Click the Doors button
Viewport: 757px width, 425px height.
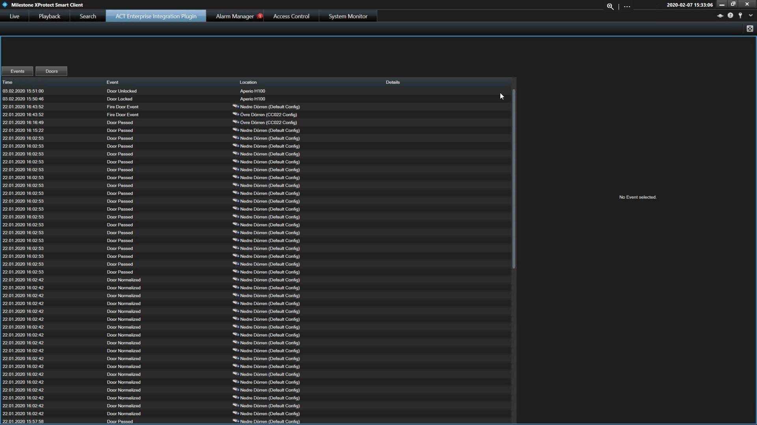pyautogui.click(x=52, y=71)
